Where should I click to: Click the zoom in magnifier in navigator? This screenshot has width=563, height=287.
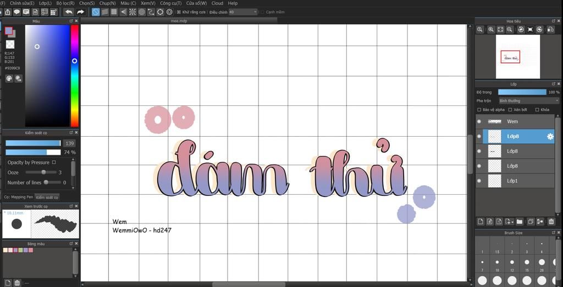(x=491, y=30)
